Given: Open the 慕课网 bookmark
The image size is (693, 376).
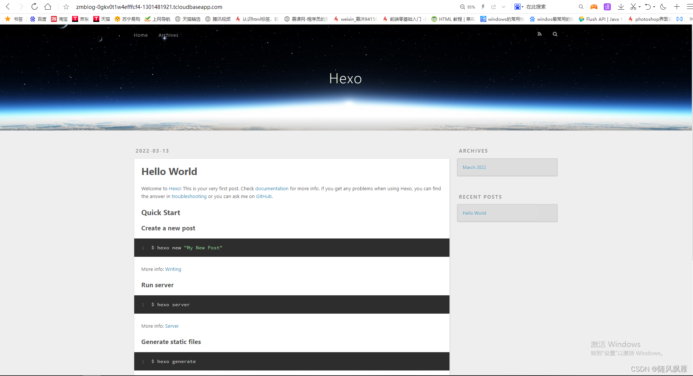Looking at the screenshot, I should click(306, 19).
